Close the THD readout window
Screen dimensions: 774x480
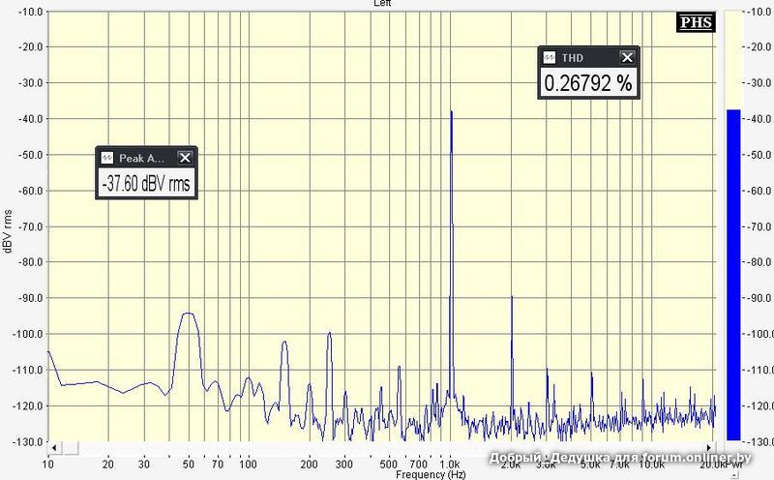click(x=627, y=58)
